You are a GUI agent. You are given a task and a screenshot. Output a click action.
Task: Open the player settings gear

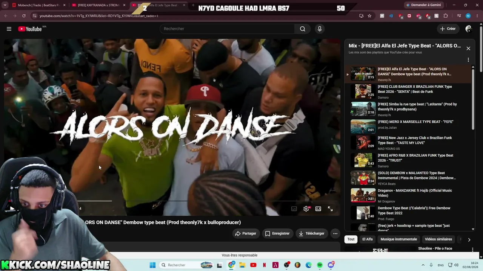(x=306, y=209)
